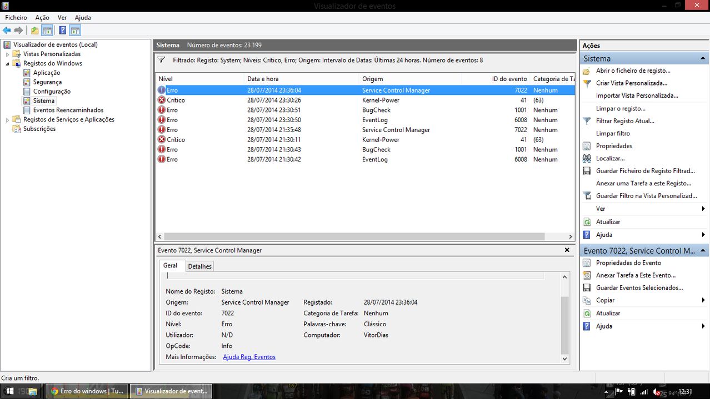Open the Ajuda submenu arrow under Evento 7022
Viewport: 710px width, 399px height.
[x=703, y=326]
